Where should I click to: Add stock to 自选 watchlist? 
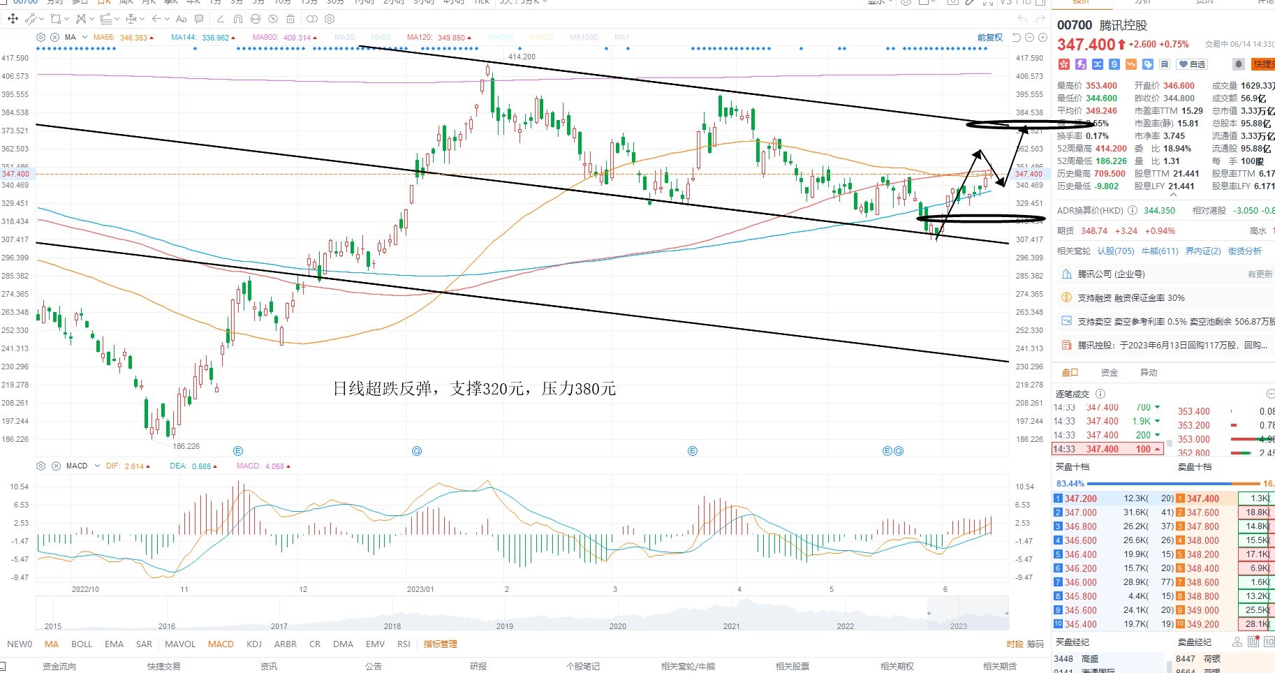click(1192, 64)
